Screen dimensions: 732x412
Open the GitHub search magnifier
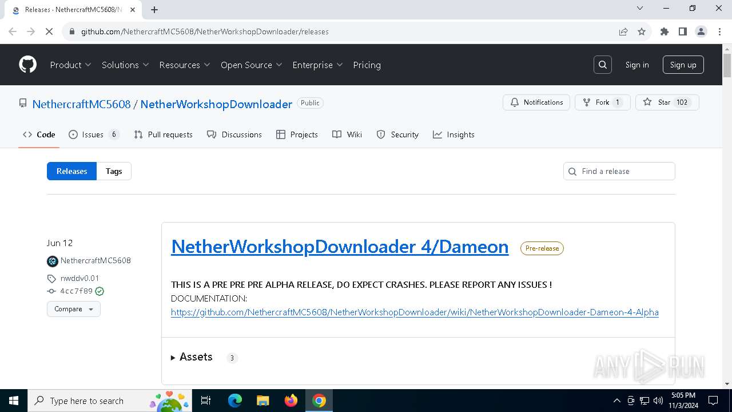tap(603, 65)
